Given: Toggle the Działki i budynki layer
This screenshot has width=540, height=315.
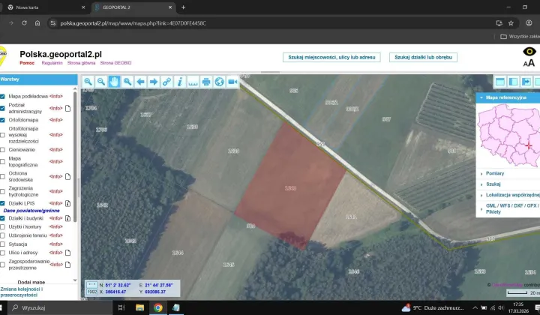Looking at the screenshot, I should [x=3, y=218].
